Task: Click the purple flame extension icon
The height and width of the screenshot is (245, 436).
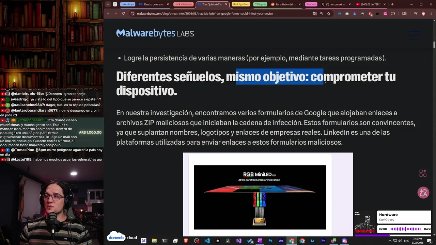Action: click(355, 14)
